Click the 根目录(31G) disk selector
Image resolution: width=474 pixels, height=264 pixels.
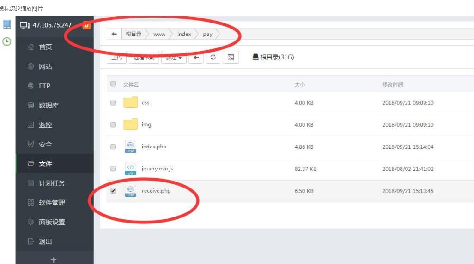(x=273, y=58)
